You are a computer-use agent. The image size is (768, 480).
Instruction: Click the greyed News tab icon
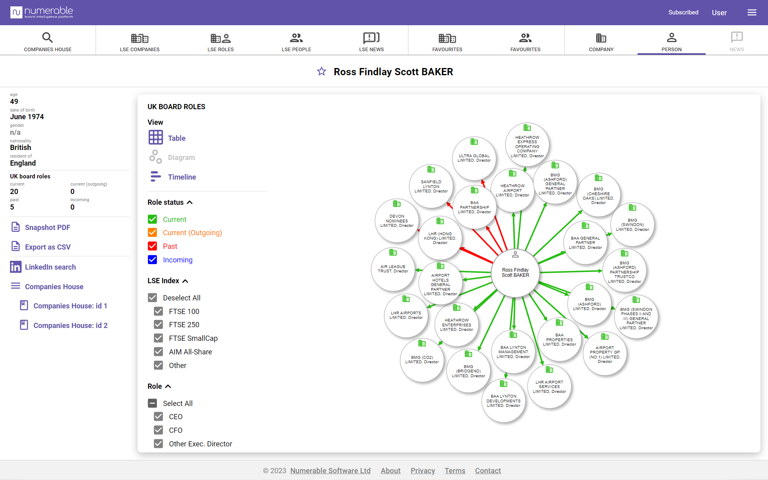click(x=737, y=37)
